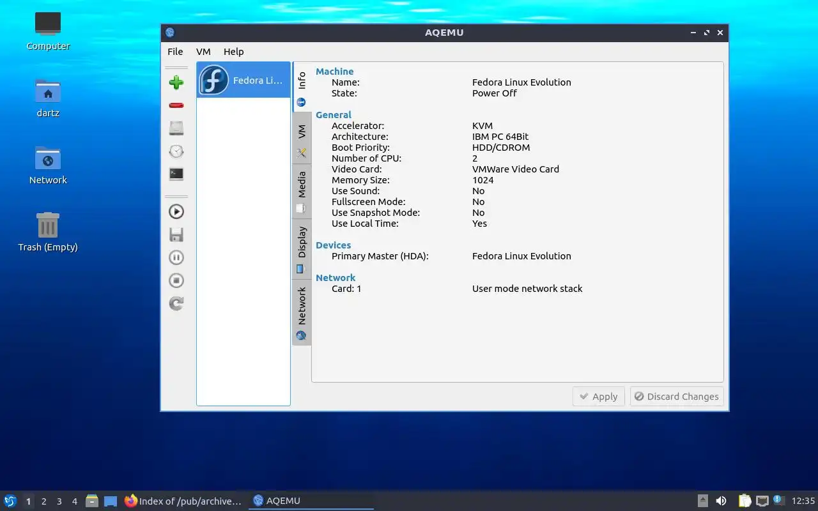This screenshot has height=511, width=818.
Task: Click the clock icon in the AQEMU toolbar
Action: (176, 151)
